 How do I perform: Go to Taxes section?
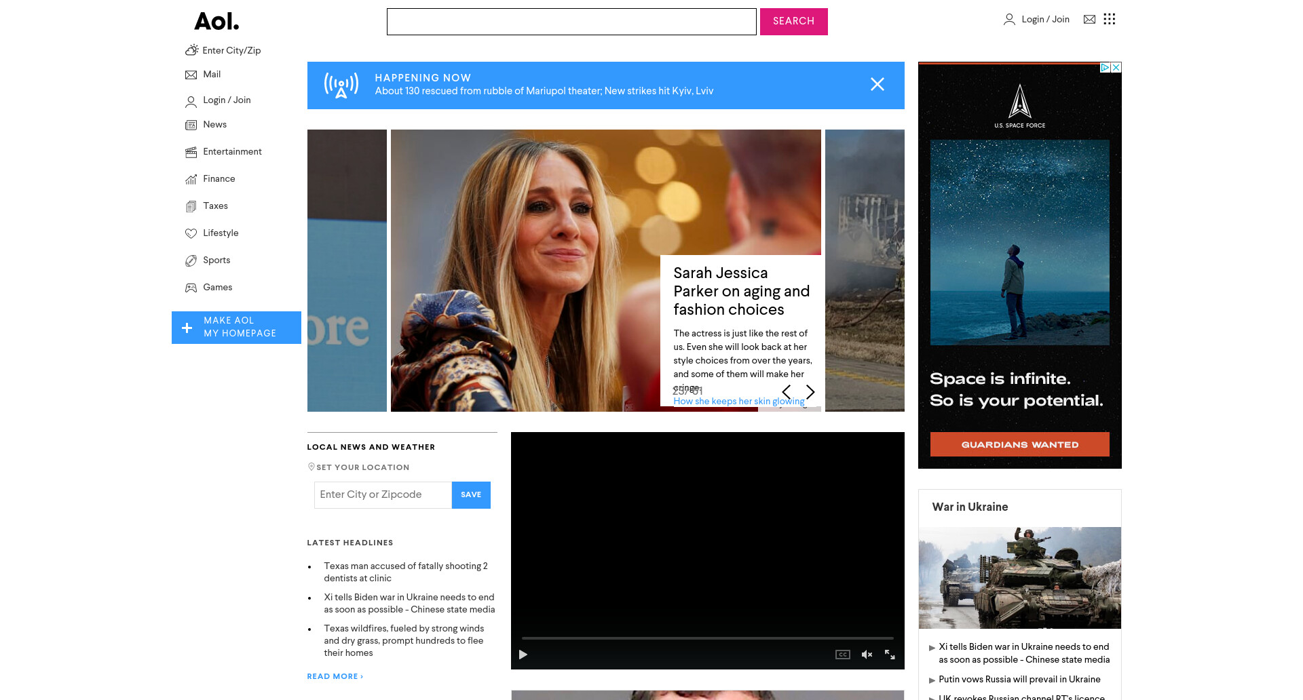216,206
